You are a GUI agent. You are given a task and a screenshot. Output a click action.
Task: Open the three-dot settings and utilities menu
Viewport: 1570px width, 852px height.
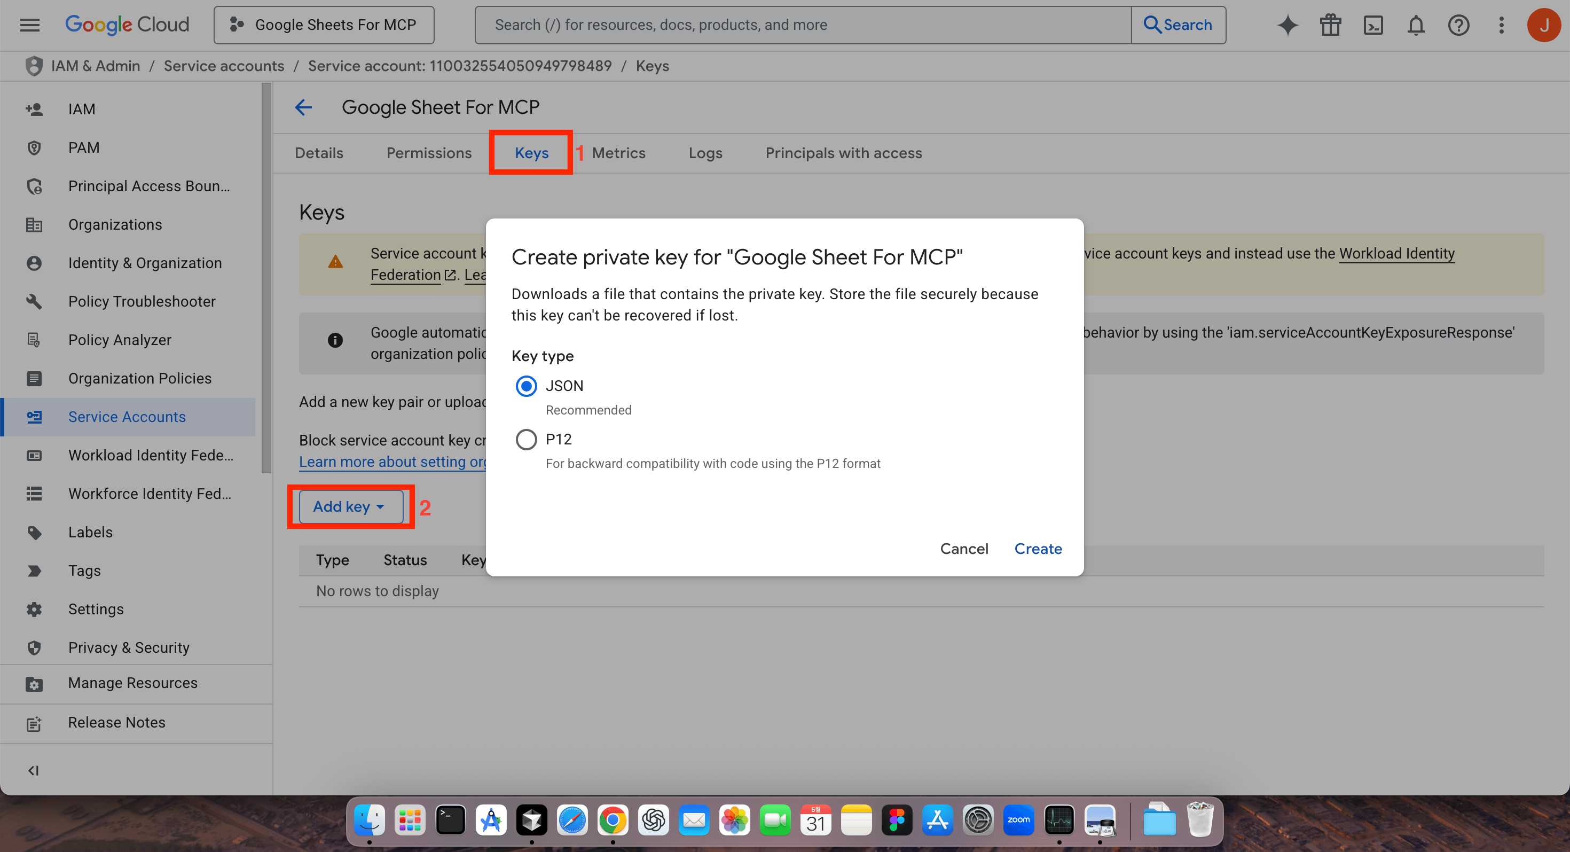pos(1501,25)
